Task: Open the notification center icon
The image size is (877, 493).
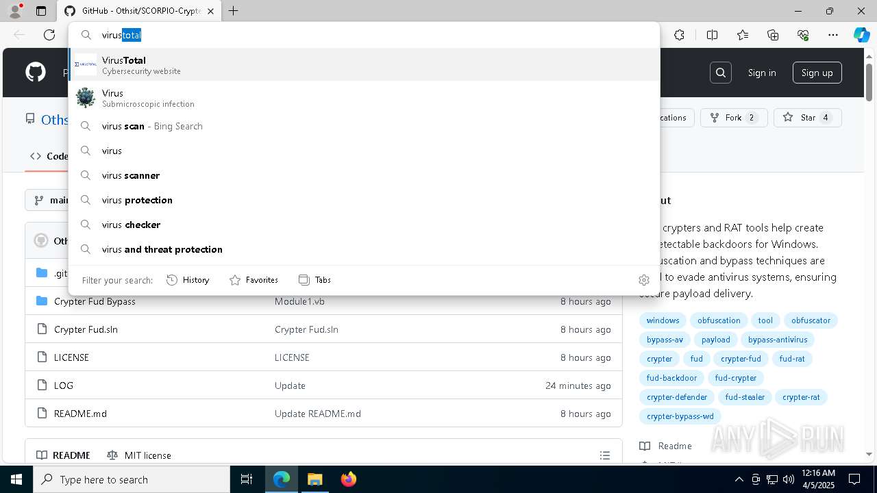Action: (x=854, y=479)
